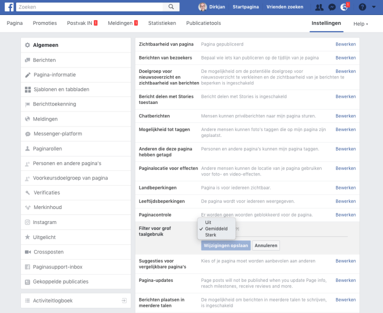Click Bewerken for Paginalocatie voor effecten
Screen dimensions: 383x313
coord(345,168)
